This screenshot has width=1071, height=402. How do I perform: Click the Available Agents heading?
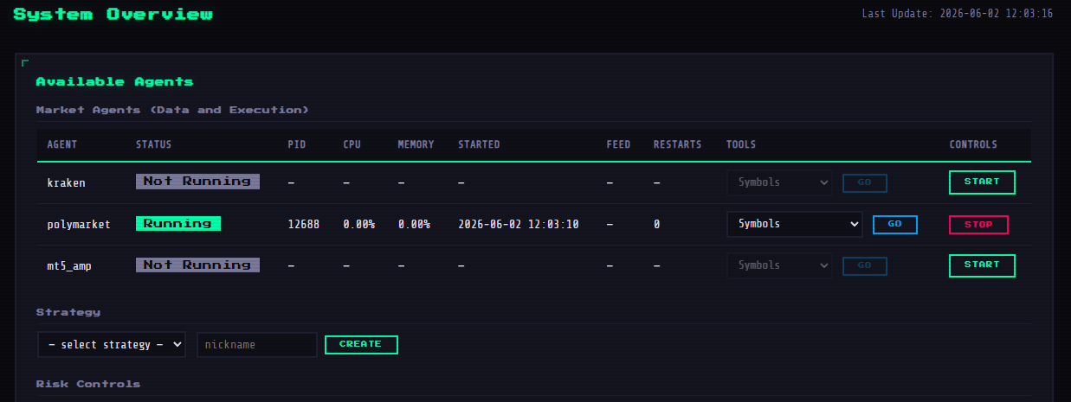click(114, 82)
